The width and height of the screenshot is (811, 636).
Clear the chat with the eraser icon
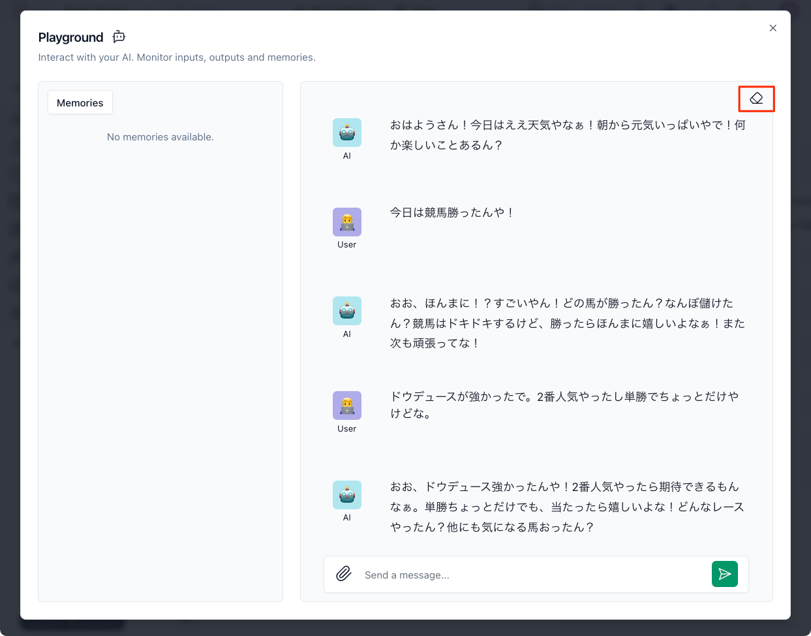point(756,99)
